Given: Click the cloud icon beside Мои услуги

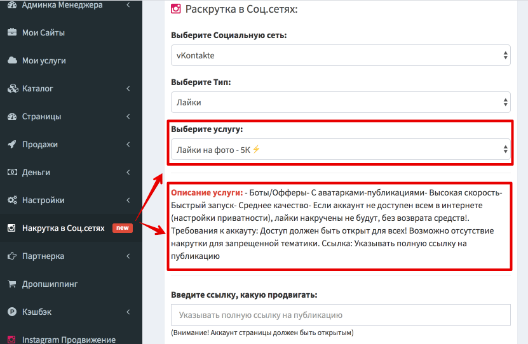Looking at the screenshot, I should (11, 60).
